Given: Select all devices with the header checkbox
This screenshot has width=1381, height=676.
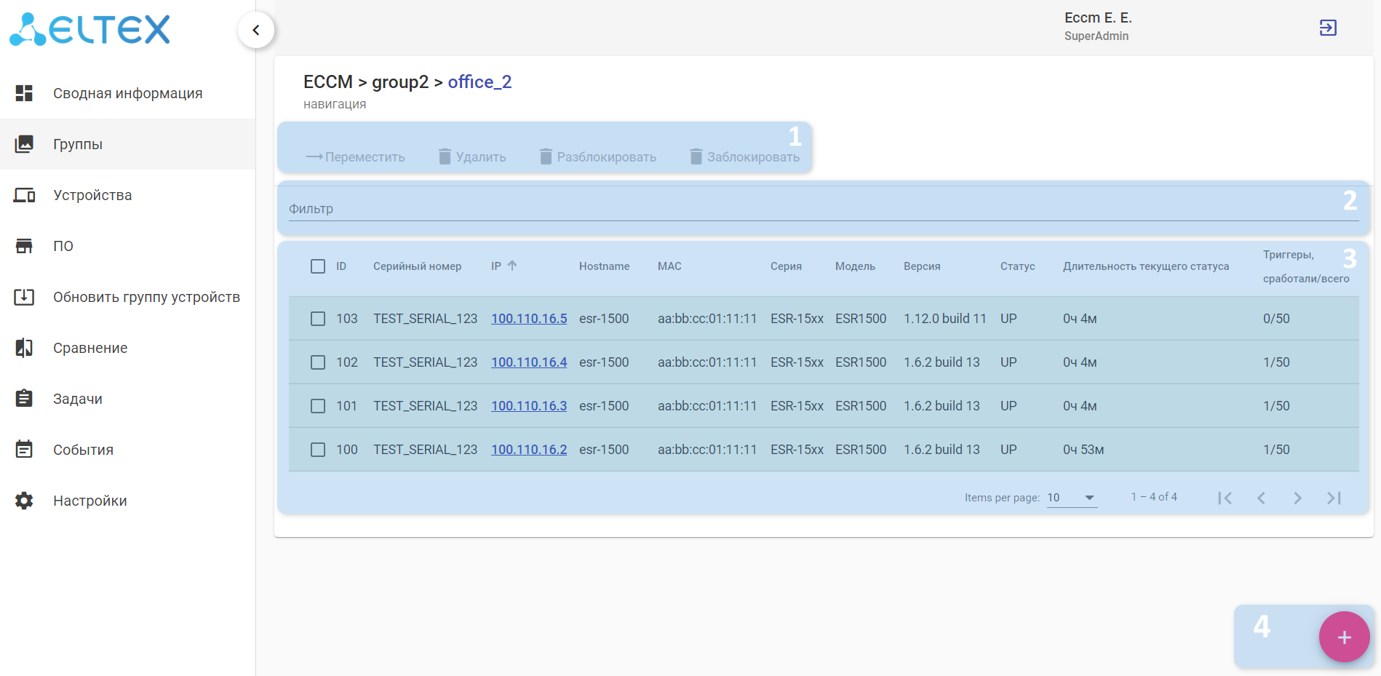Looking at the screenshot, I should click(318, 266).
